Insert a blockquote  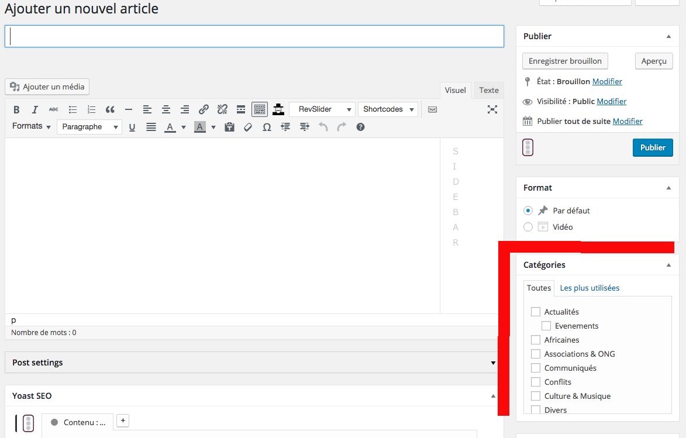[110, 109]
